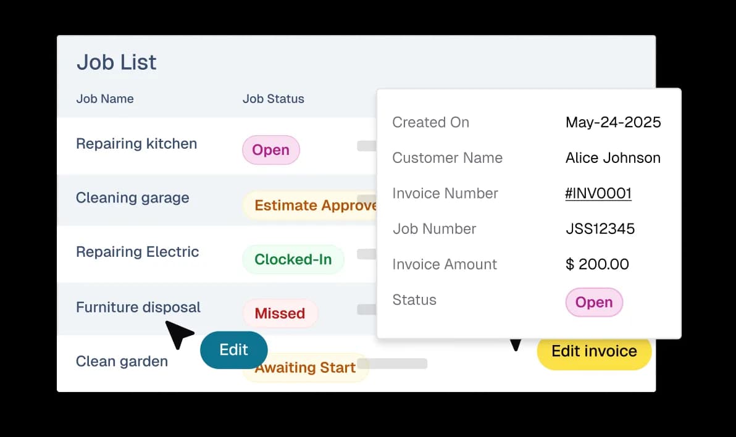The width and height of the screenshot is (736, 437).
Task: Click the teal Edit button
Action: (x=233, y=350)
